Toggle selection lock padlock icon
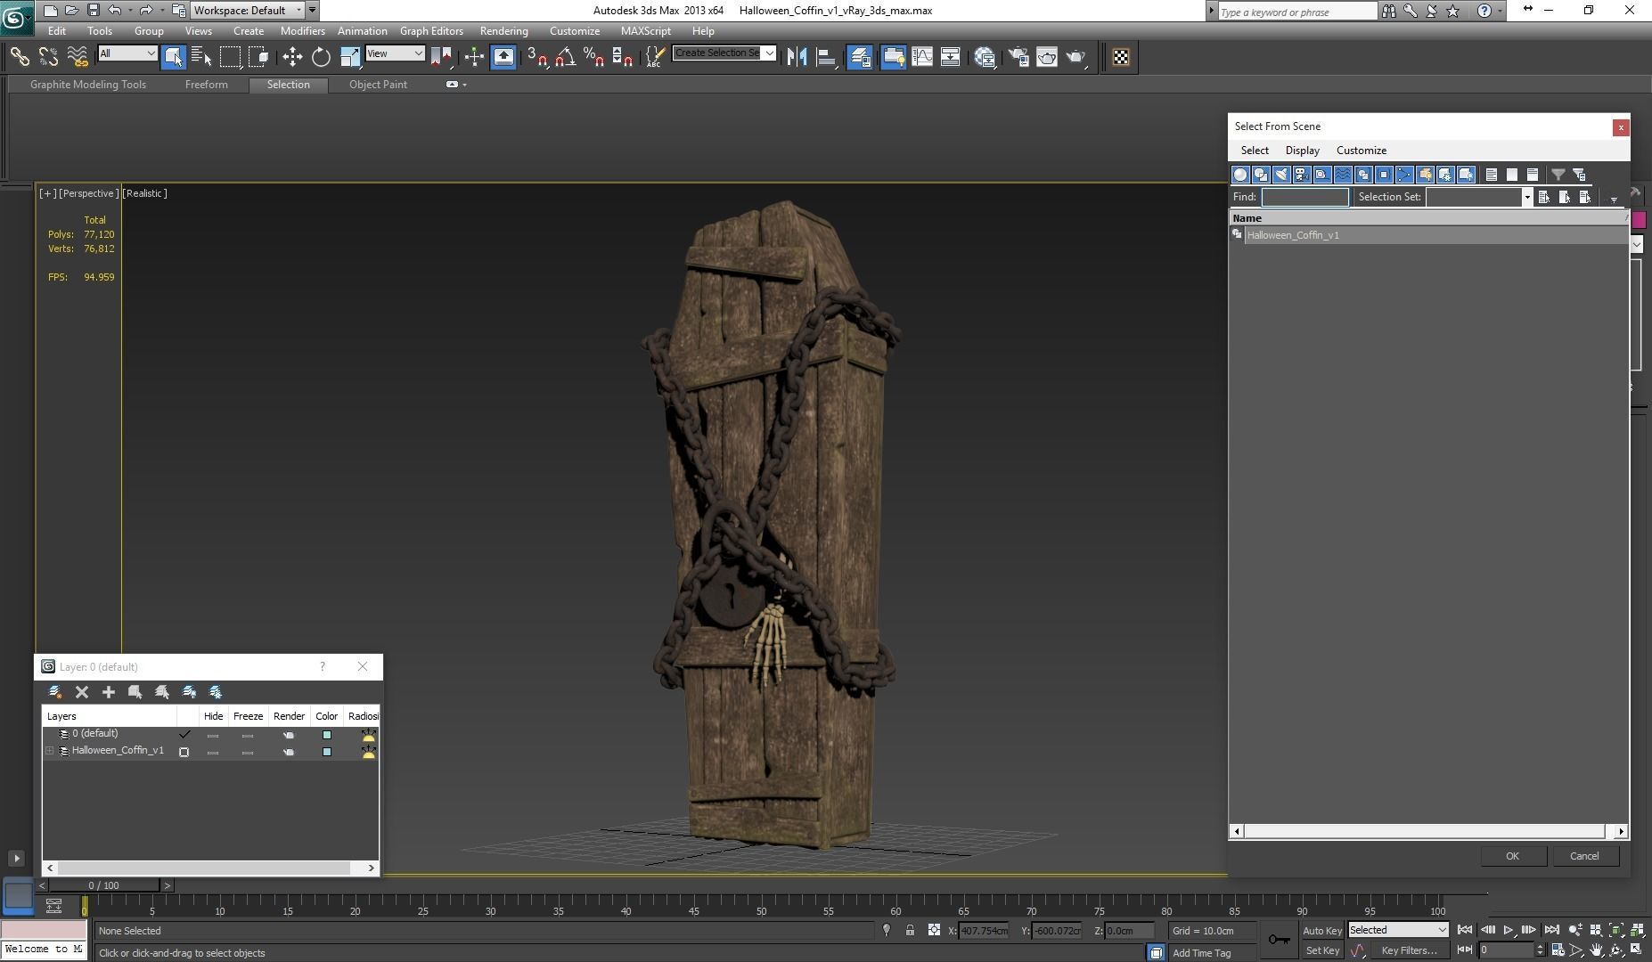 (x=910, y=931)
